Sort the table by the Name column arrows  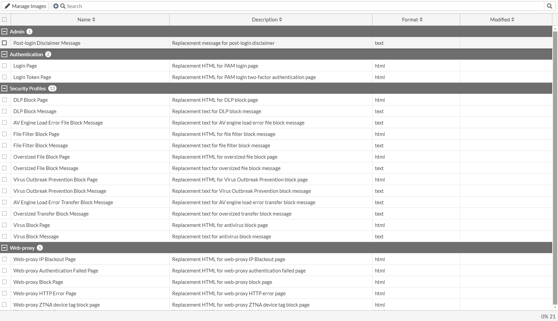tap(94, 19)
